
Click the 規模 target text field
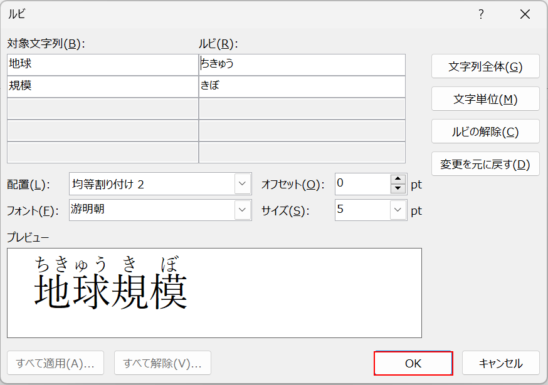tap(102, 86)
